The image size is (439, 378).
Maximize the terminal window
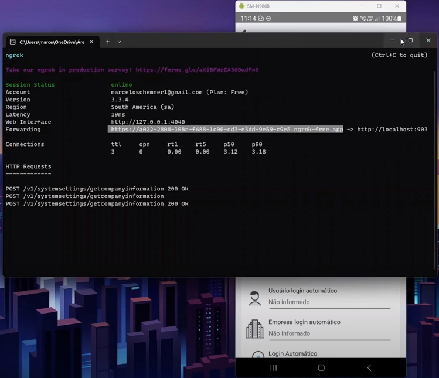click(x=410, y=40)
